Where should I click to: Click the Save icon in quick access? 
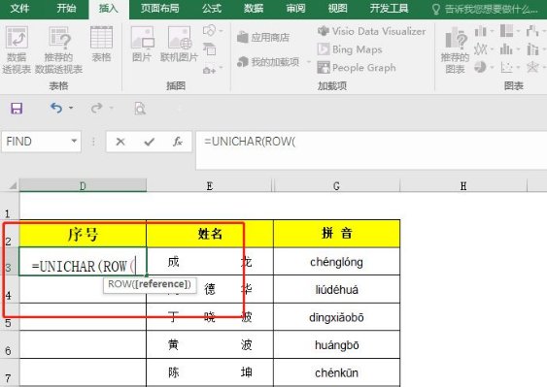(x=17, y=109)
